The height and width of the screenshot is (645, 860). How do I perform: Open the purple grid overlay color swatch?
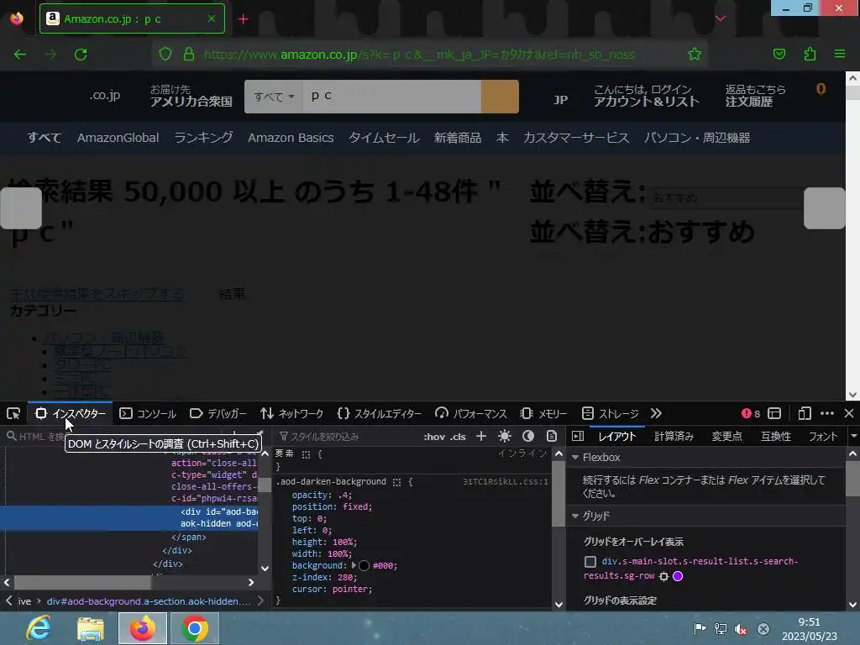[x=678, y=576]
